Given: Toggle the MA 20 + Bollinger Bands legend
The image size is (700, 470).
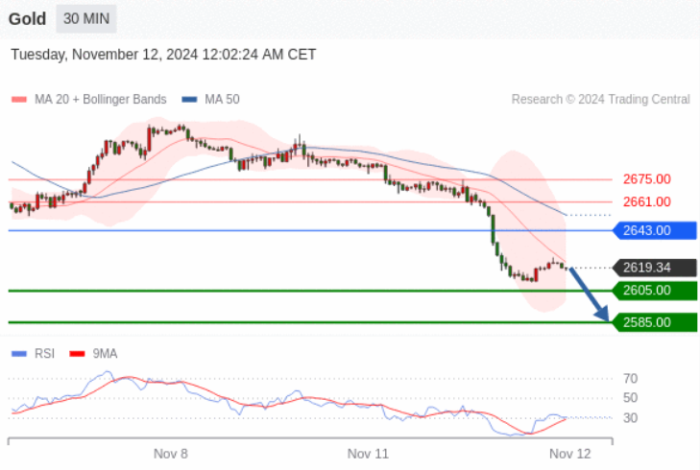Looking at the screenshot, I should (101, 99).
